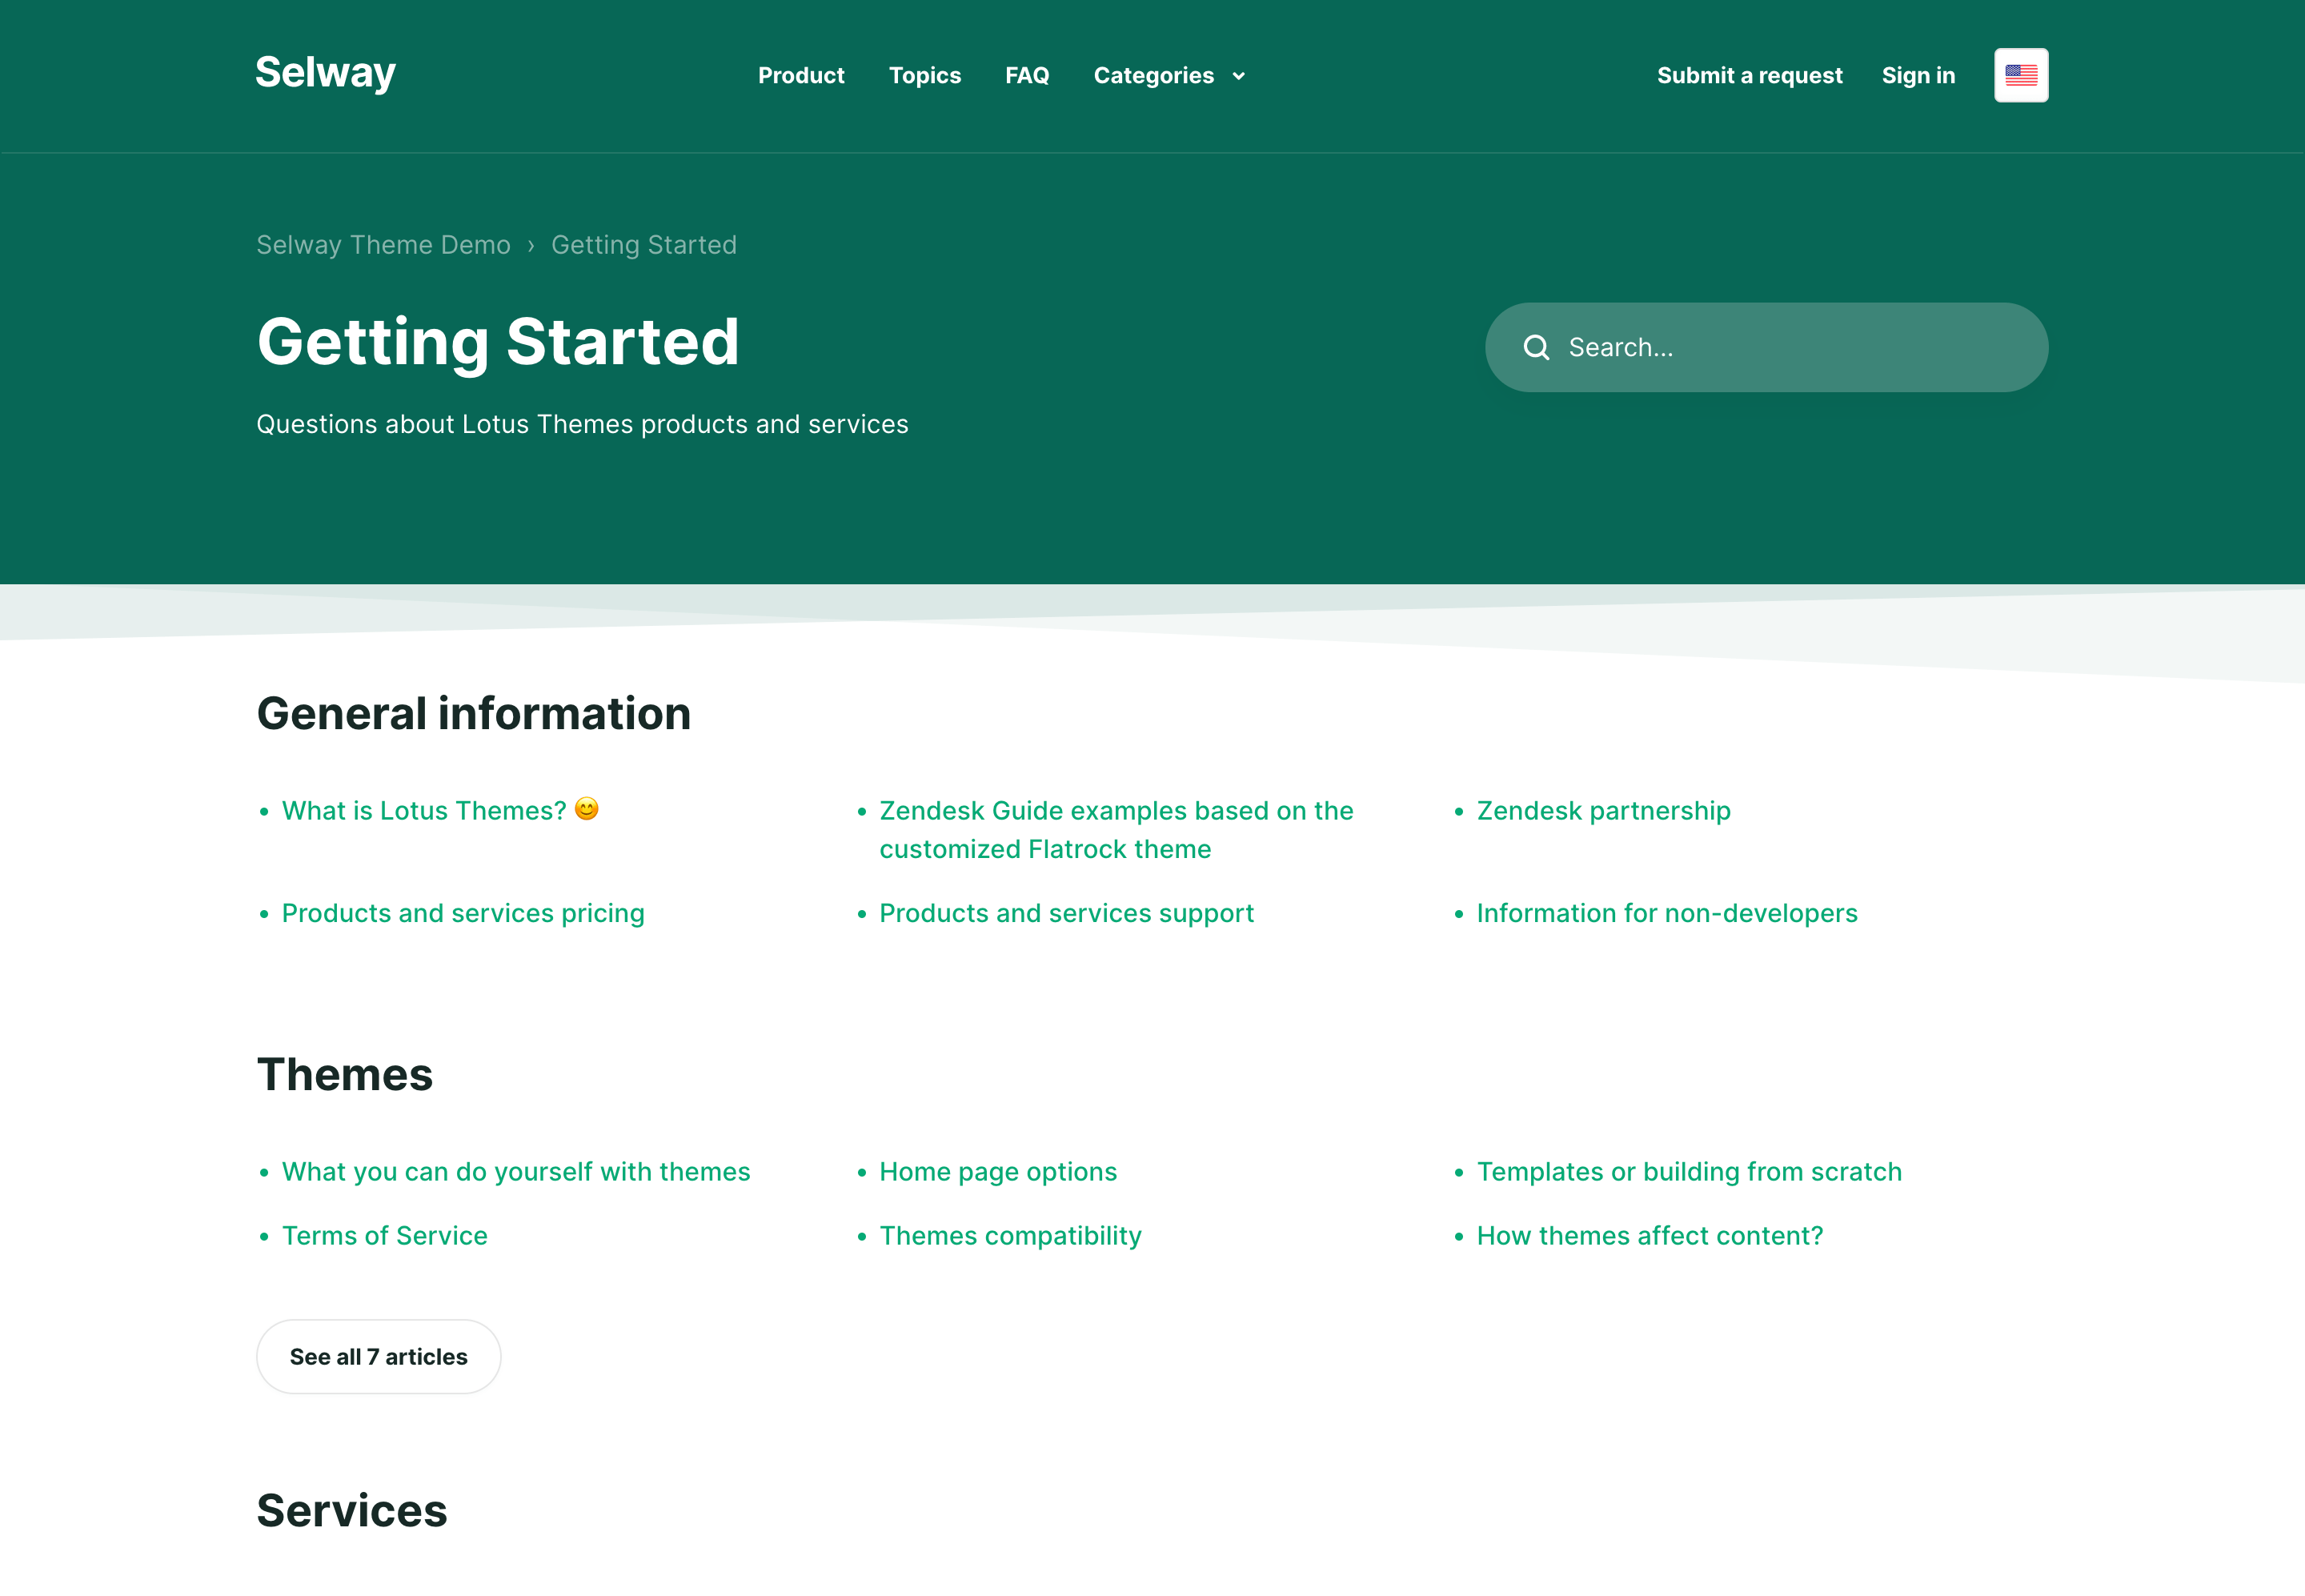Open the FAQ page
The width and height of the screenshot is (2305, 1596).
1027,76
